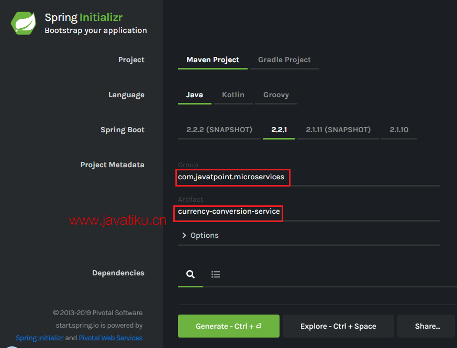Viewport: 457px width, 348px height.
Task: Click the Dependencies label
Action: [118, 273]
